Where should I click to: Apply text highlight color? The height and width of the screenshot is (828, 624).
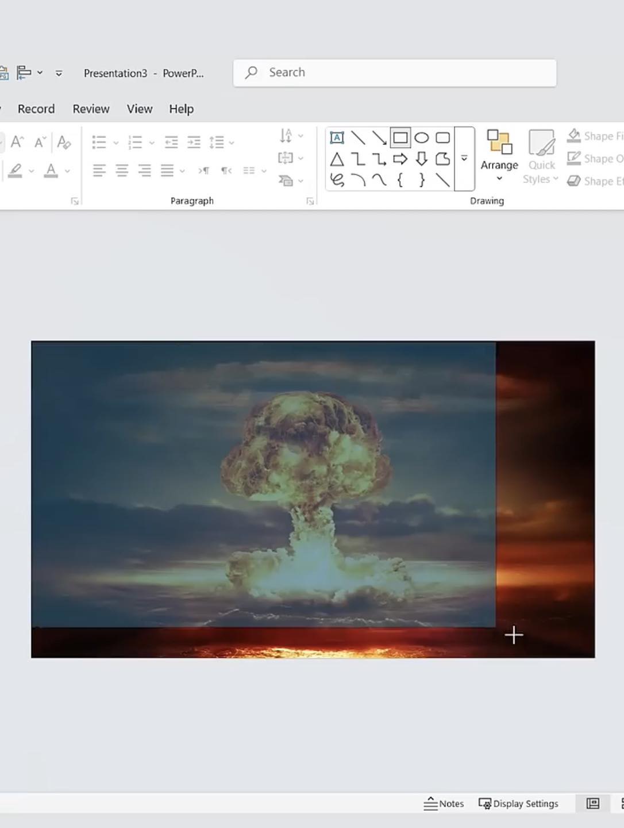click(x=16, y=170)
